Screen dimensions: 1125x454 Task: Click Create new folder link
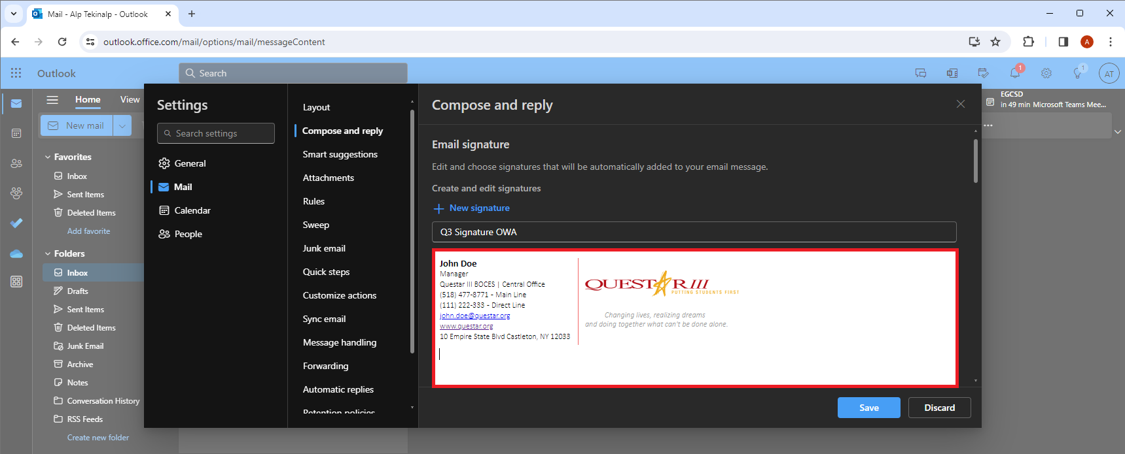point(98,438)
